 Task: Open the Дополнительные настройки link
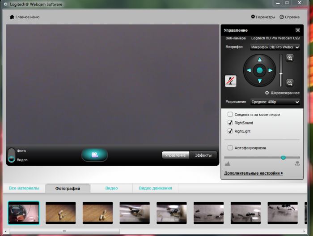click(x=253, y=173)
